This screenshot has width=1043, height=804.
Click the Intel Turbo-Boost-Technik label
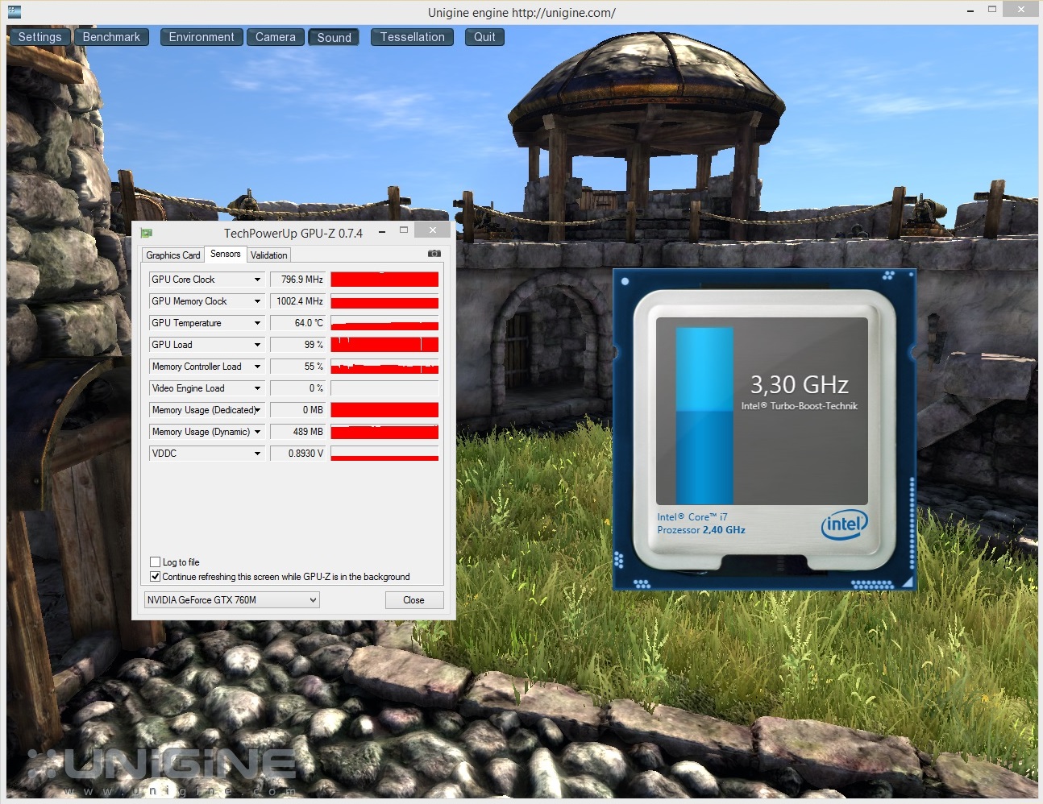(x=800, y=406)
